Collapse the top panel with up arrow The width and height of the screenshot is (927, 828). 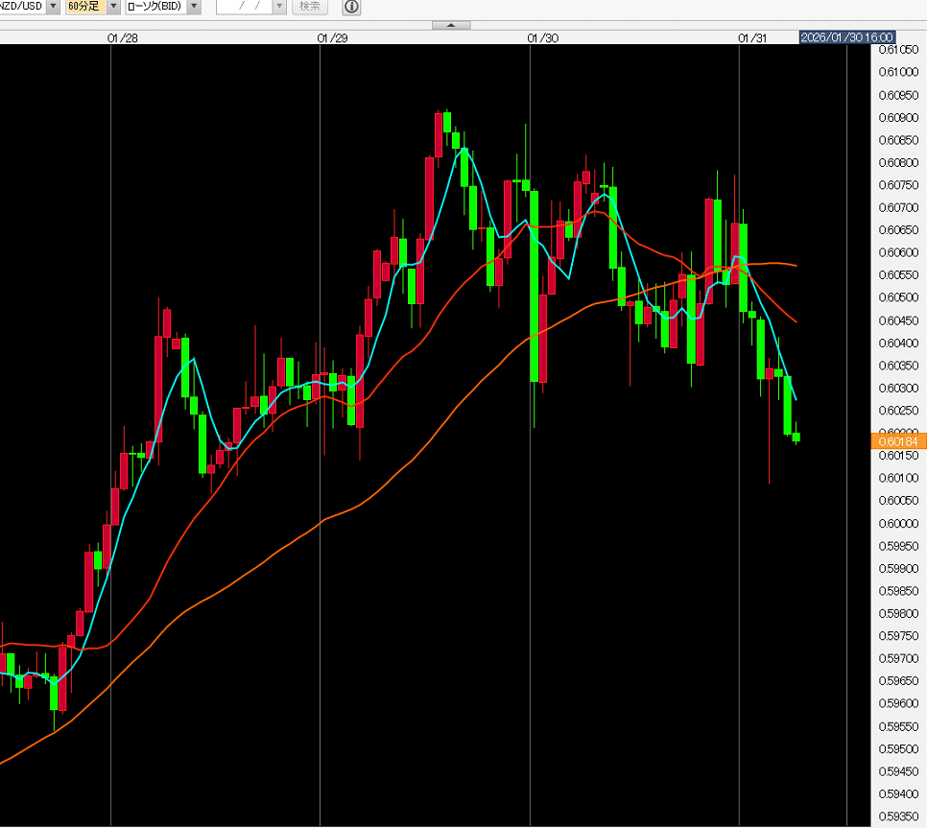[451, 25]
